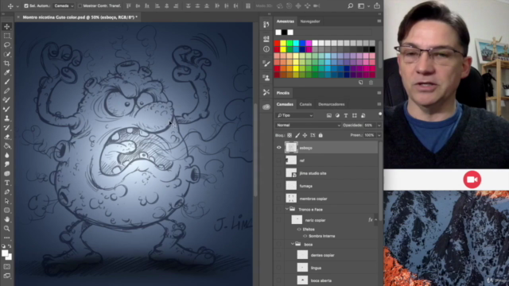The height and width of the screenshot is (286, 509).
Task: Open the workspace switcher dropdown in options bar
Action: pos(363,6)
